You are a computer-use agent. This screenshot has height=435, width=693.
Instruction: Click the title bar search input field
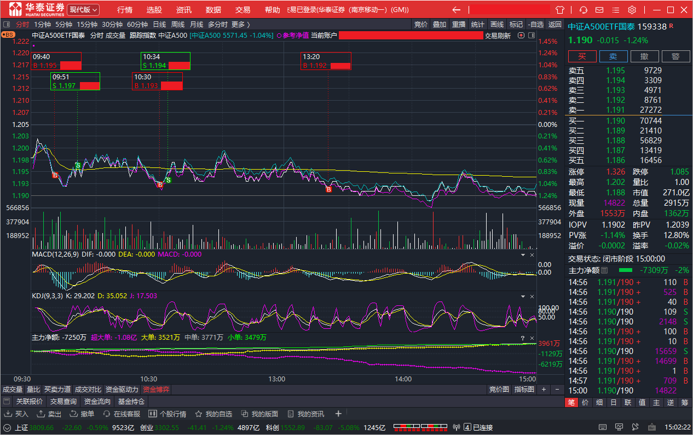pyautogui.click(x=509, y=10)
